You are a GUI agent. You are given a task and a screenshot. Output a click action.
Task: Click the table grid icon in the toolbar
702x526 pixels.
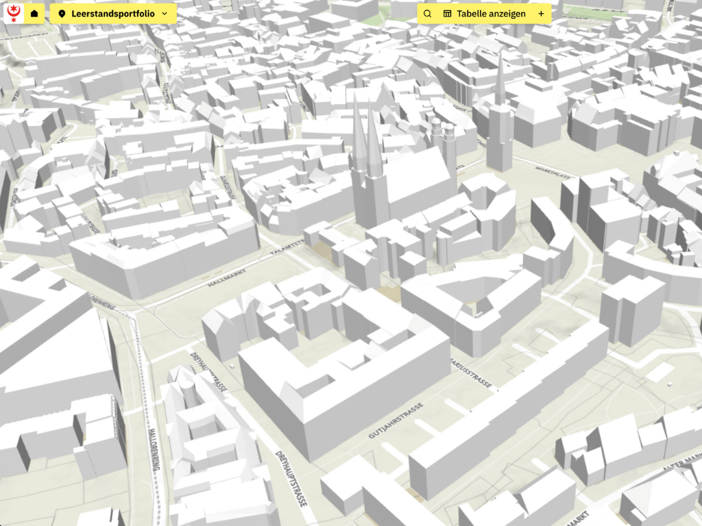[x=448, y=13]
